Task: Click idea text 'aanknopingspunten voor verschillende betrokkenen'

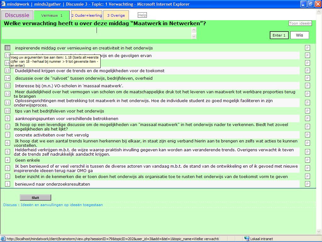Action: (x=67, y=118)
